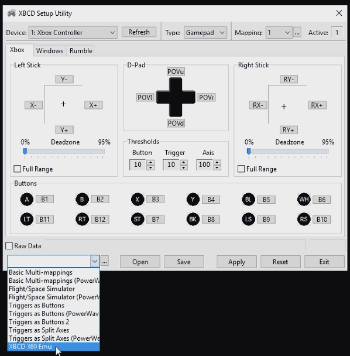Select Triggers as Buttons 2 profile
Viewport: 350px width, 356px height.
54,321
